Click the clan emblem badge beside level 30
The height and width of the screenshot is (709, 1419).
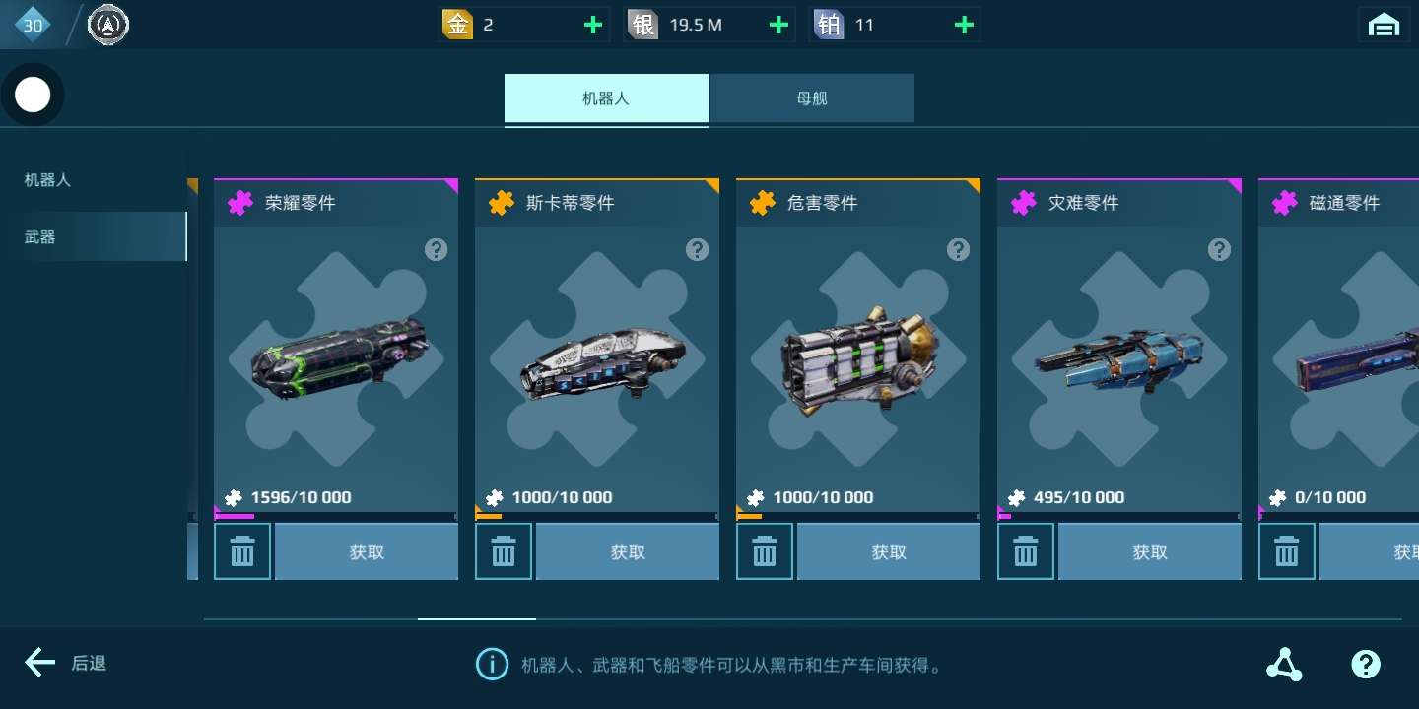point(108,25)
